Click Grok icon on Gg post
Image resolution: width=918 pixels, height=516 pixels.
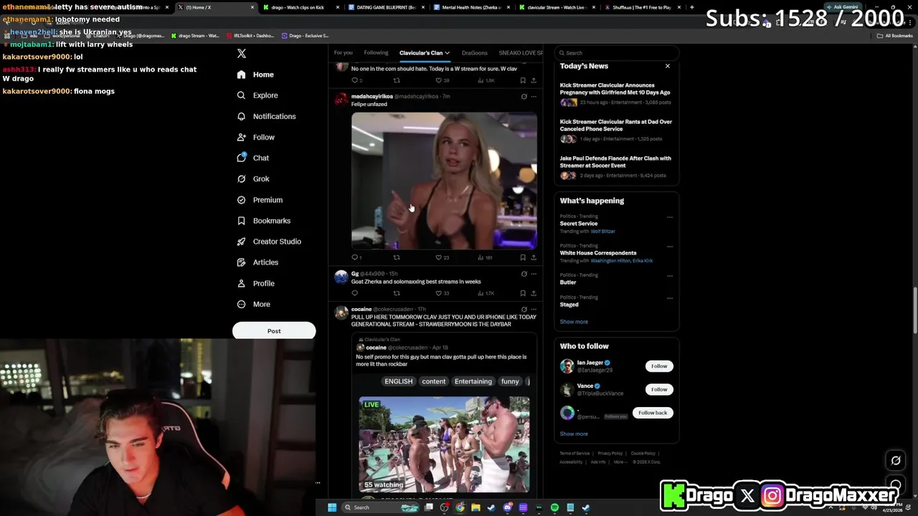pos(524,274)
